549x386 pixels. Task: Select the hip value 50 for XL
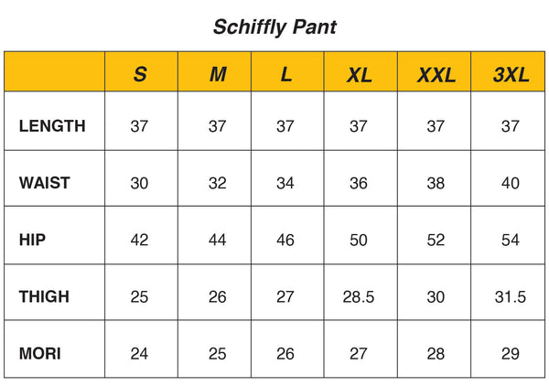point(359,240)
